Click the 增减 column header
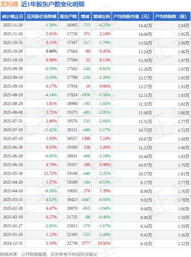 pos(85,17)
